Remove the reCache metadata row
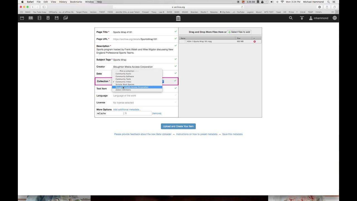The width and height of the screenshot is (357, 201). click(157, 113)
